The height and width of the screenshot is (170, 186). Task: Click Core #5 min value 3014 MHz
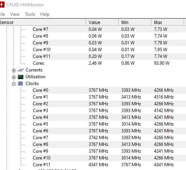[131, 124]
